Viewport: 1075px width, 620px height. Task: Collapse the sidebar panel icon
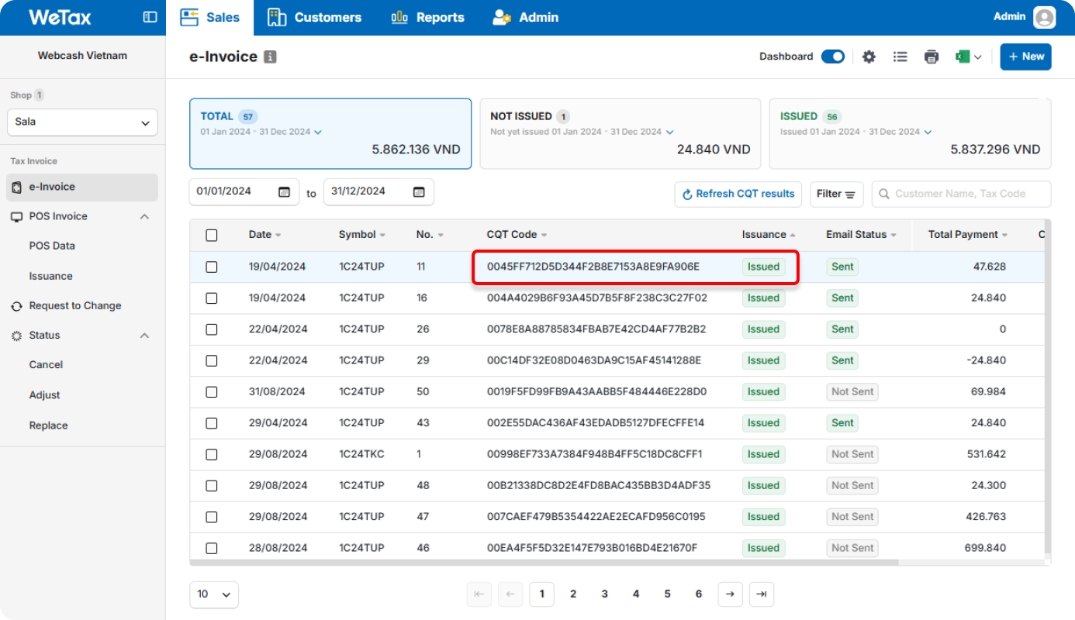tap(150, 17)
